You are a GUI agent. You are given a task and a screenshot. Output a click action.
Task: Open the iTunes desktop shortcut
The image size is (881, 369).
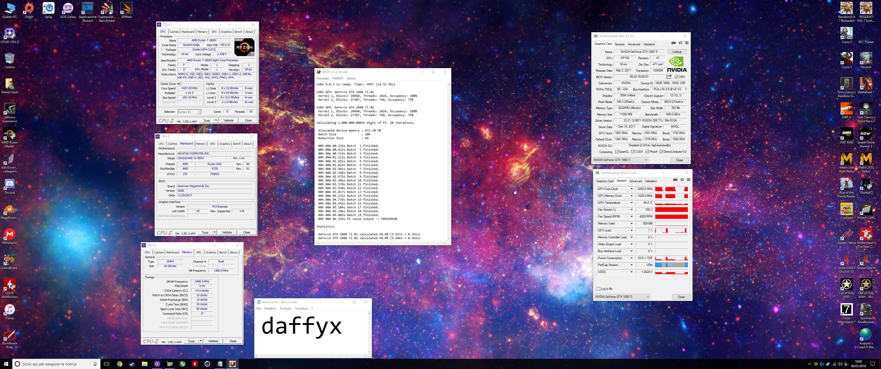(x=9, y=312)
